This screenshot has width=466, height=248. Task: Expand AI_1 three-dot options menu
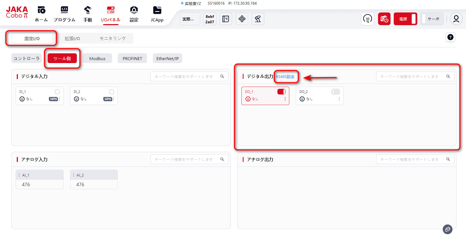(19, 175)
